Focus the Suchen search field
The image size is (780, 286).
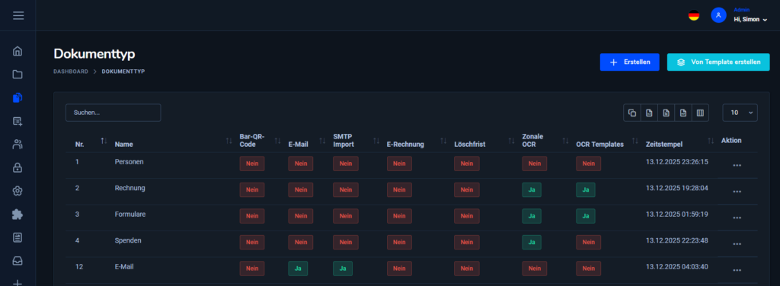[x=113, y=113]
